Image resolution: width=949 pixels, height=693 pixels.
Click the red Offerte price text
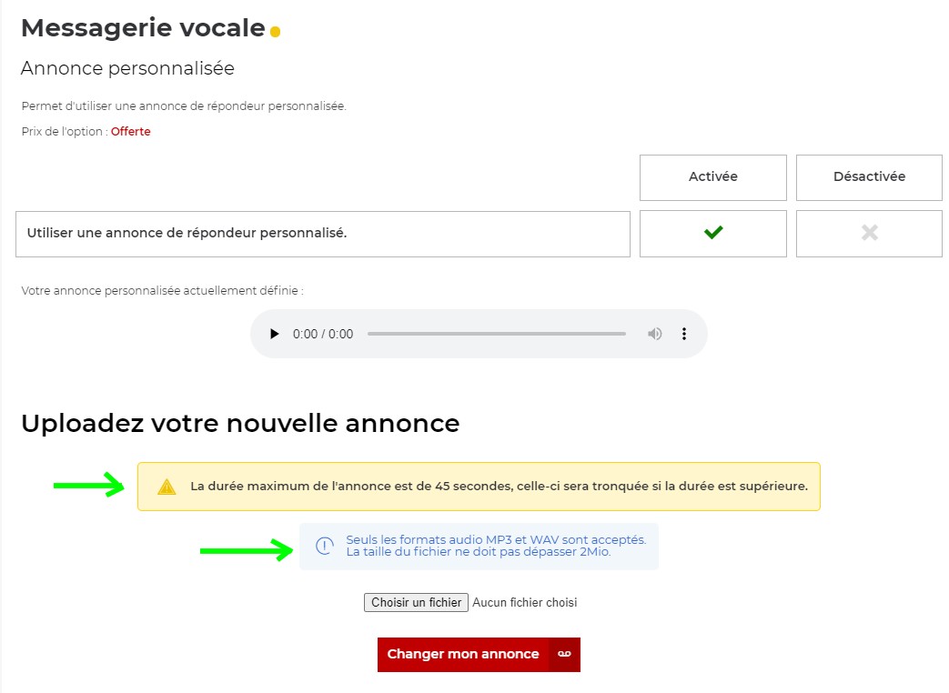coord(131,132)
